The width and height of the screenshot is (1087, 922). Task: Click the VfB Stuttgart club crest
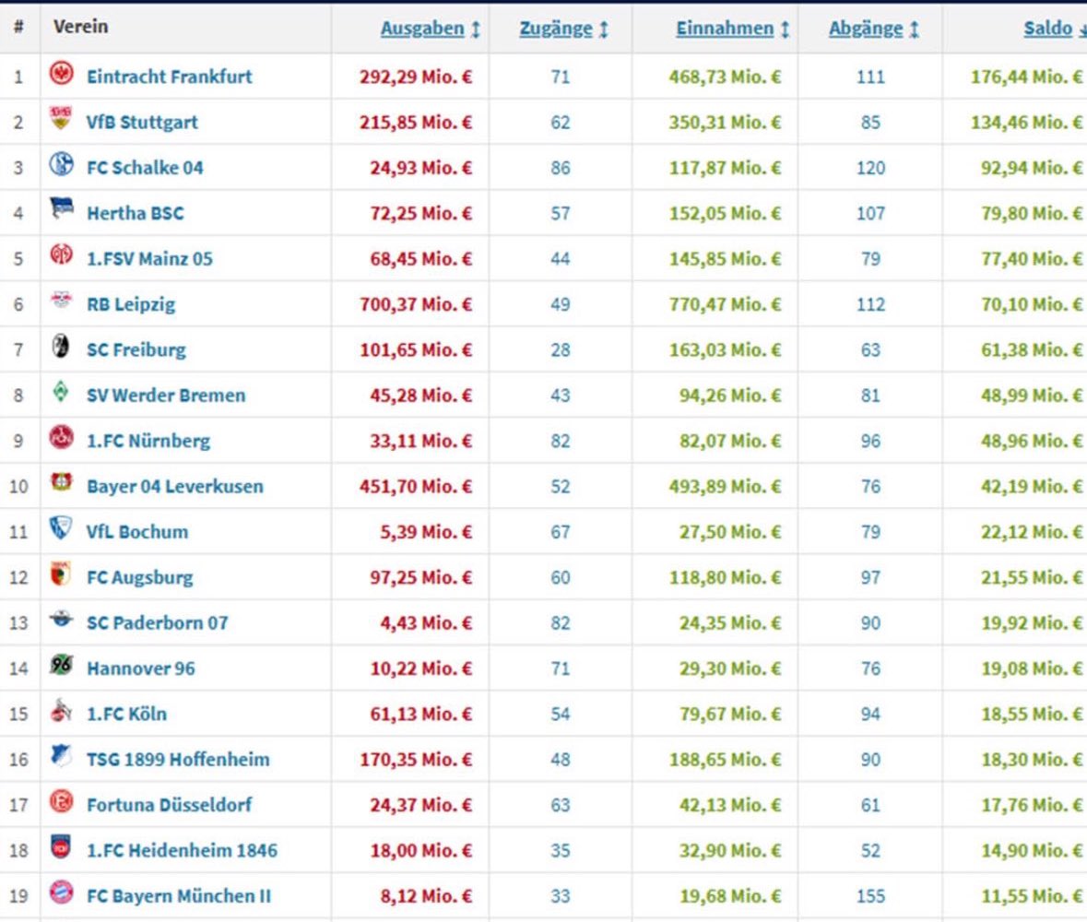tap(61, 118)
